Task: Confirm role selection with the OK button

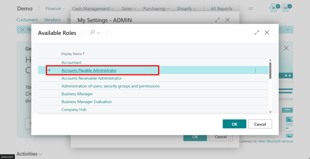Action: (234, 124)
